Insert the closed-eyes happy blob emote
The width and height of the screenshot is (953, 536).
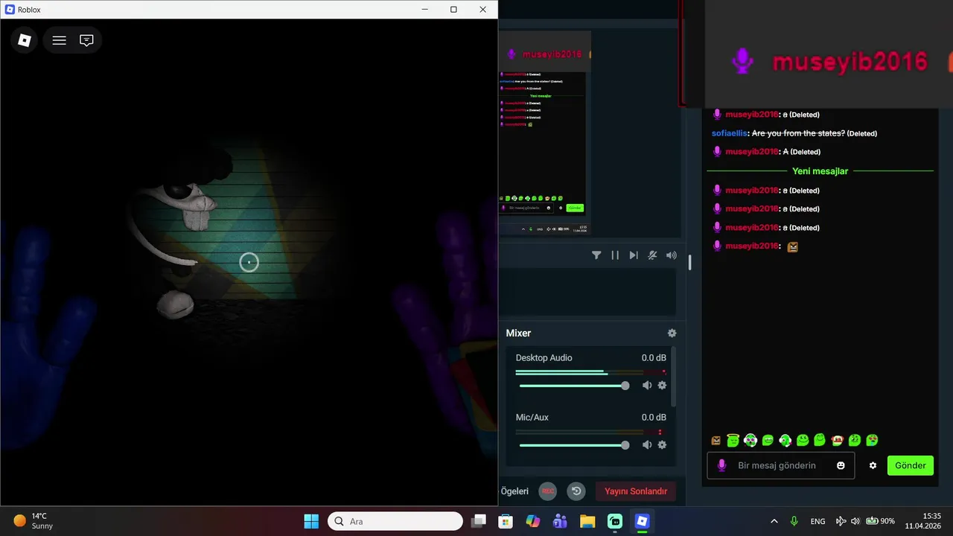point(820,441)
